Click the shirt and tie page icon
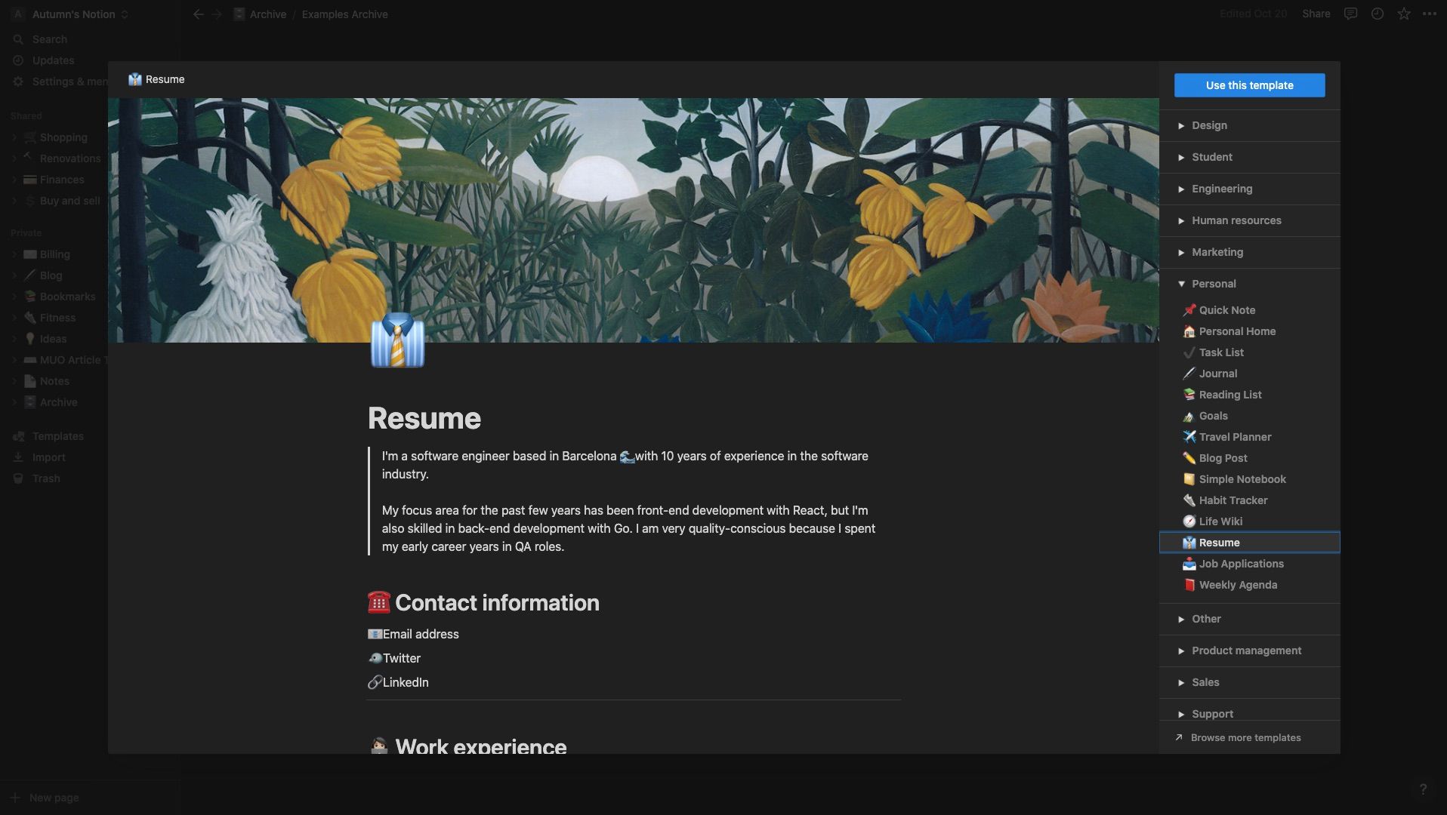Viewport: 1447px width, 815px height. point(397,340)
